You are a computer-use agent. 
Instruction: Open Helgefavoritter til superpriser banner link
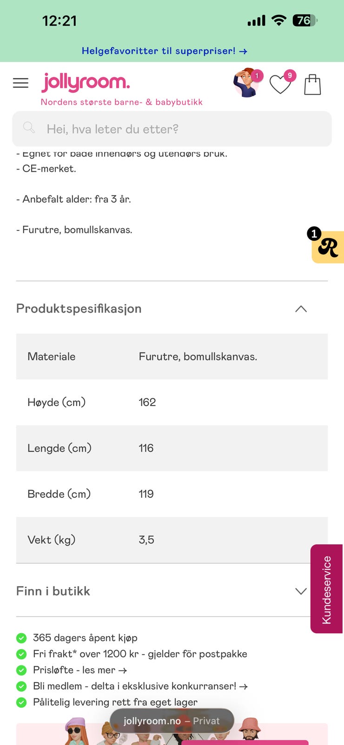(x=164, y=51)
